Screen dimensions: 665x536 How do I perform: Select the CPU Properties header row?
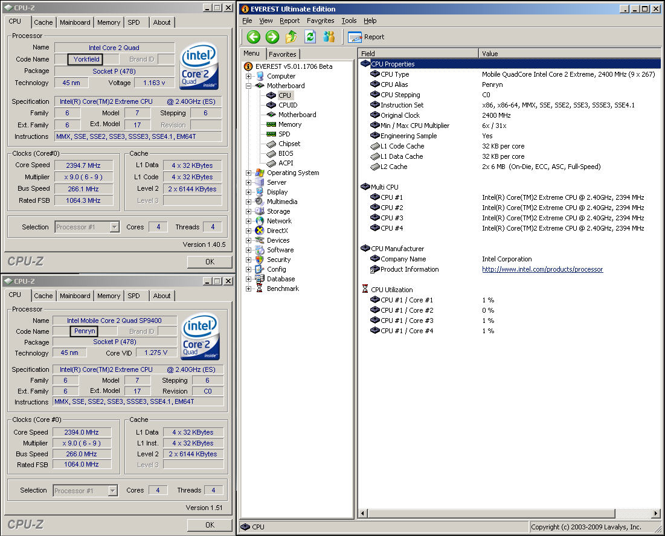pos(510,64)
